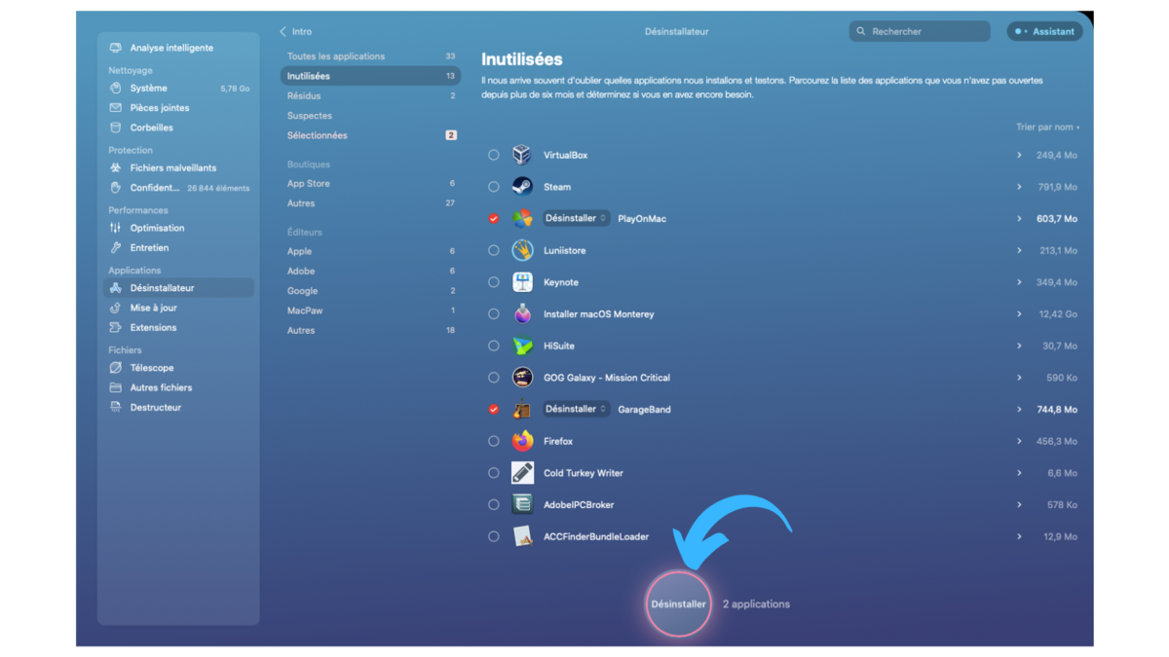The height and width of the screenshot is (657, 1169).
Task: Click the round Désinstaller button
Action: pos(678,603)
